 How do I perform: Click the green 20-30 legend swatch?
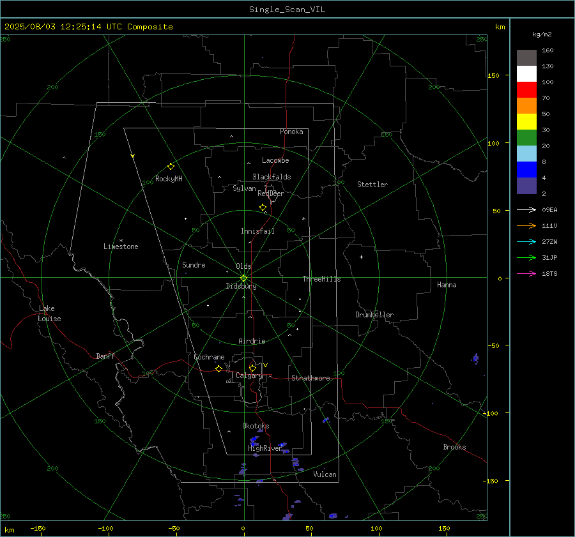526,137
